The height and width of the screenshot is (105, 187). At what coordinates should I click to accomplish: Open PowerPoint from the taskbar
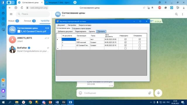pyautogui.click(x=50, y=102)
